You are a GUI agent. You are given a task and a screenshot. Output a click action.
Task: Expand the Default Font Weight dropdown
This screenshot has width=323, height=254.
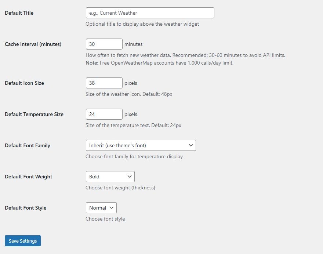pos(110,177)
